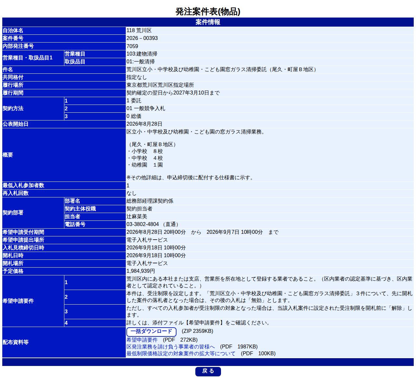Select the label 履行期間

pos(13,93)
